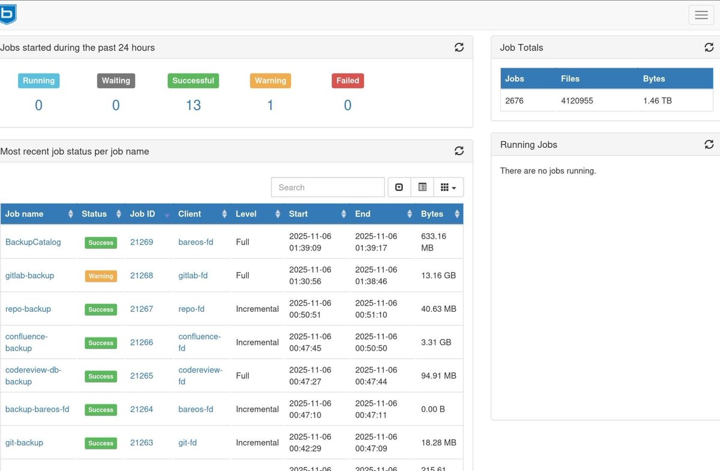Sort table by Client column
720x471 pixels.
click(x=202, y=214)
